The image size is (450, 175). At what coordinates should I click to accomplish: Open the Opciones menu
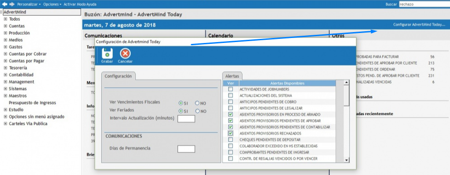tap(52, 4)
